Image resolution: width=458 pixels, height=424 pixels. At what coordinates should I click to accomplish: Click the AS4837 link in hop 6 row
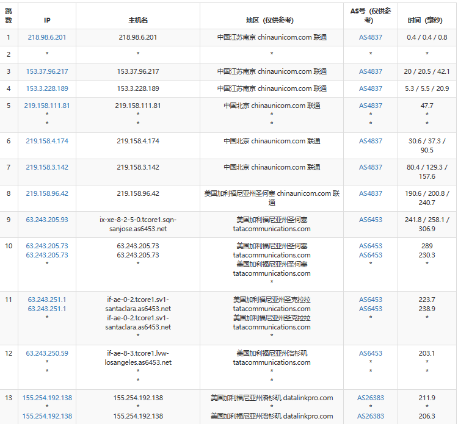click(371, 141)
